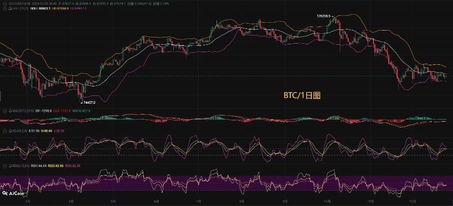Click the 4月 date axis label
Screen dimensions: 453x206
point(71,201)
